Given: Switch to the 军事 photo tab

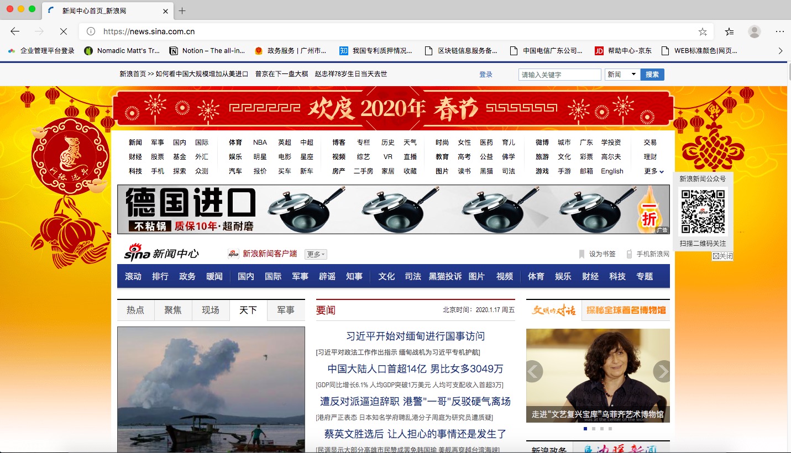Looking at the screenshot, I should 286,310.
